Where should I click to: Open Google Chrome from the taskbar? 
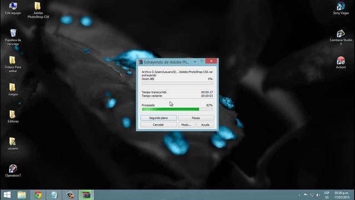[38, 195]
